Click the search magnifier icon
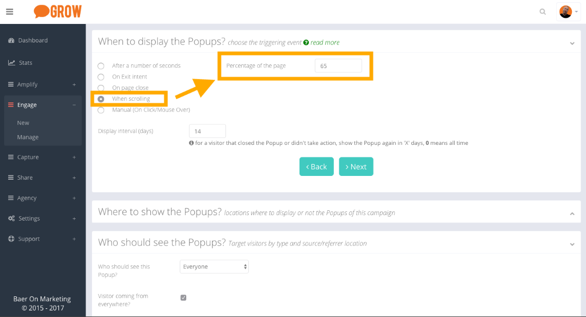This screenshot has width=586, height=317. coord(542,11)
